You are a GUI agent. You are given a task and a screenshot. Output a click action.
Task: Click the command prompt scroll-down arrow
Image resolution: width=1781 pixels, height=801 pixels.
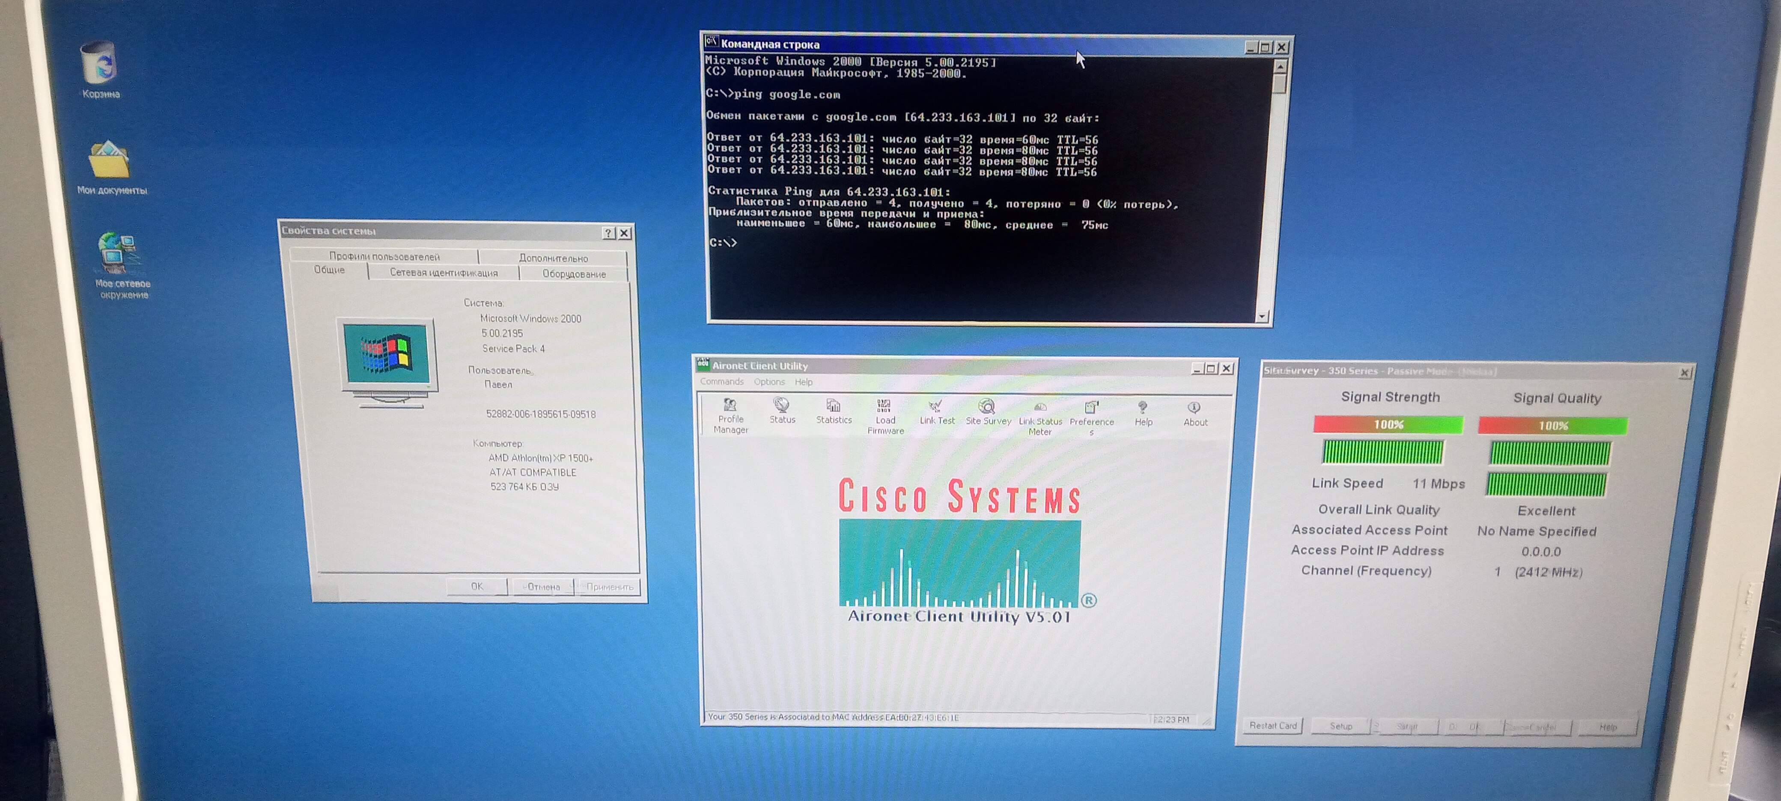point(1262,316)
